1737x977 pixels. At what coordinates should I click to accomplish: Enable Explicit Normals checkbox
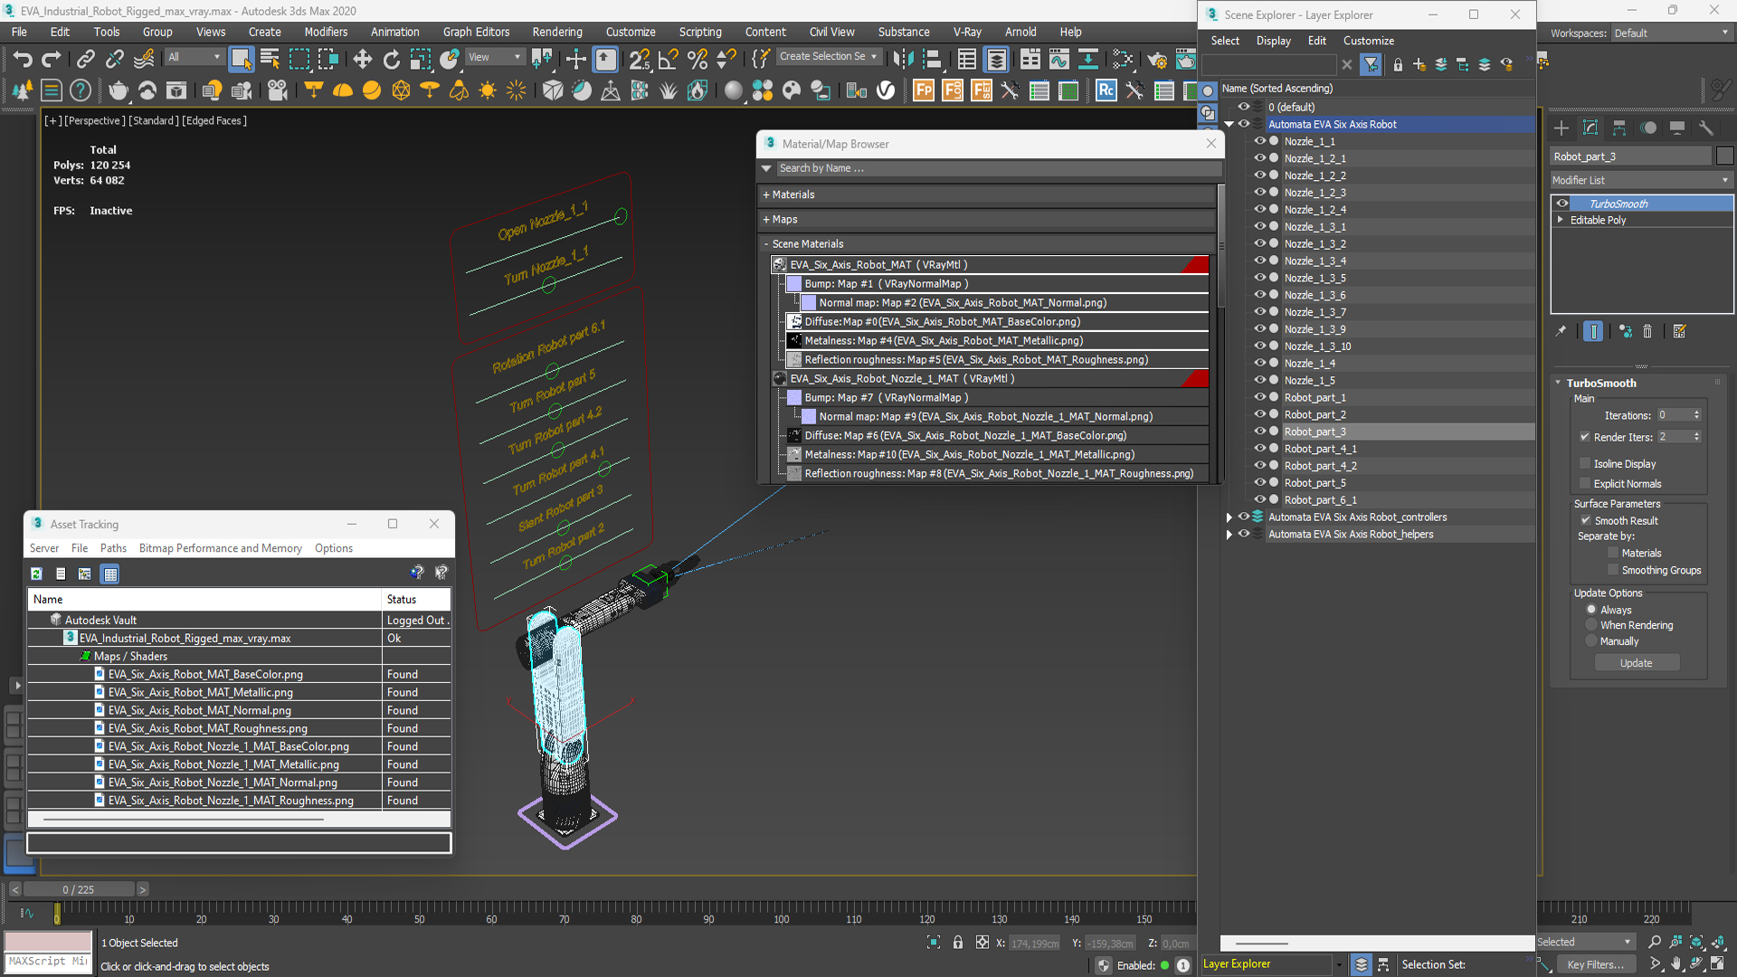click(x=1584, y=483)
